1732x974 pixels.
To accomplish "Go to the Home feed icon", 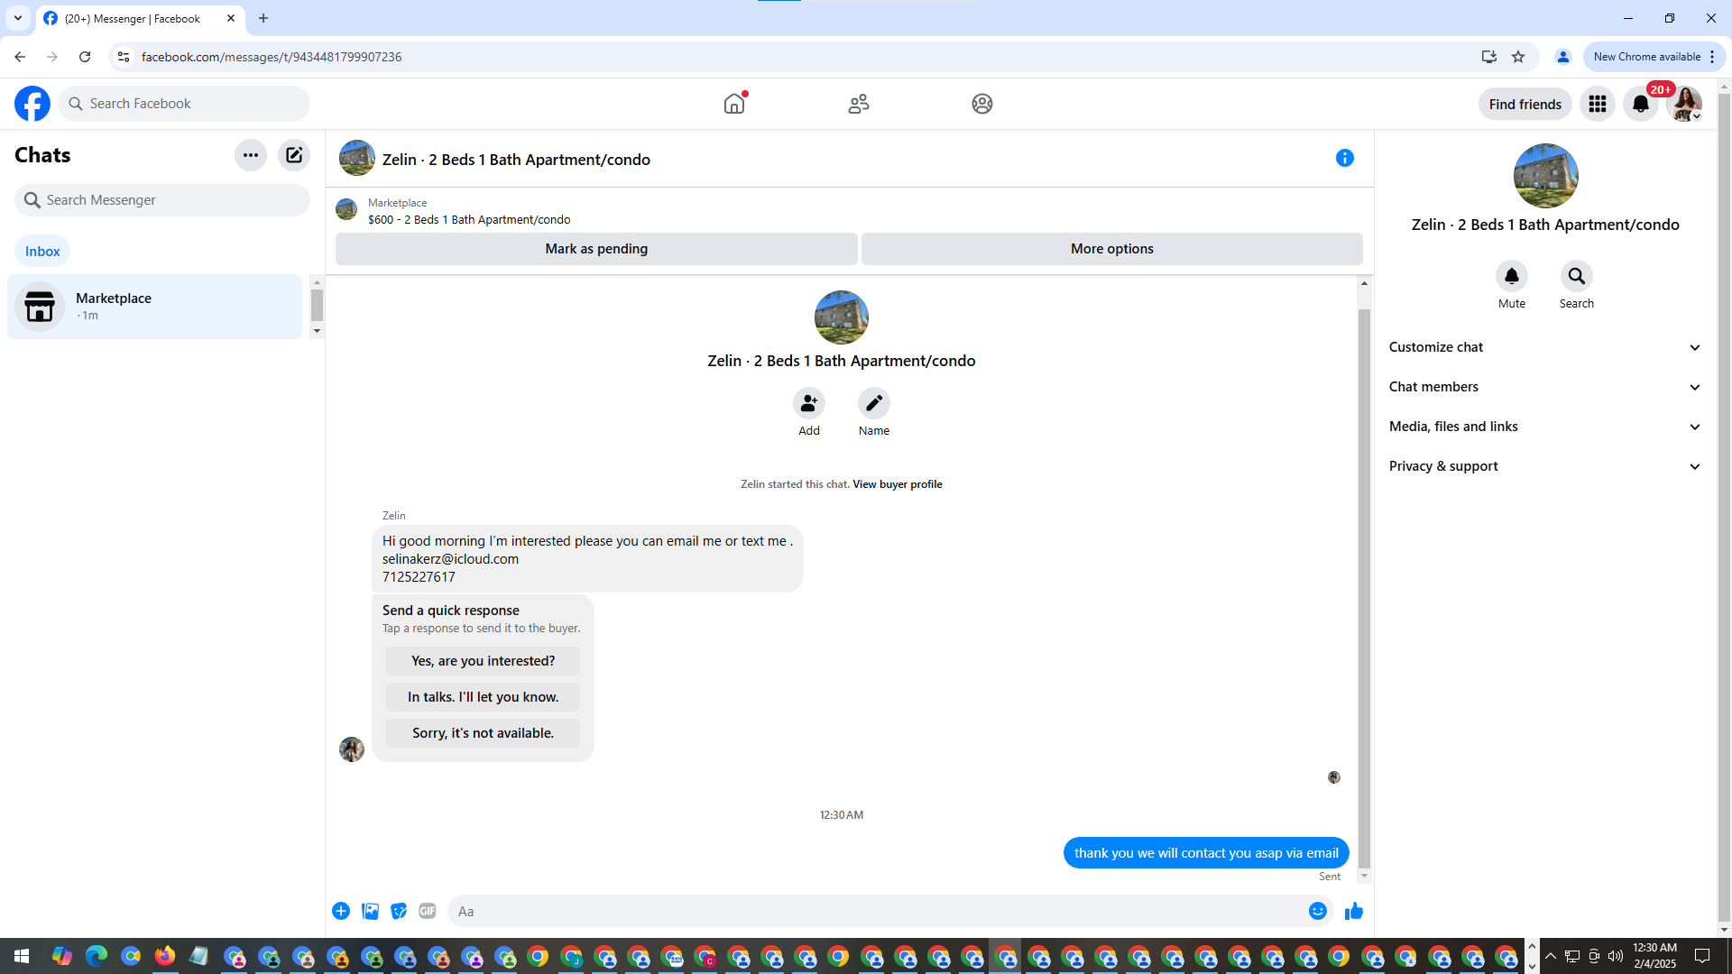I will click(x=734, y=104).
